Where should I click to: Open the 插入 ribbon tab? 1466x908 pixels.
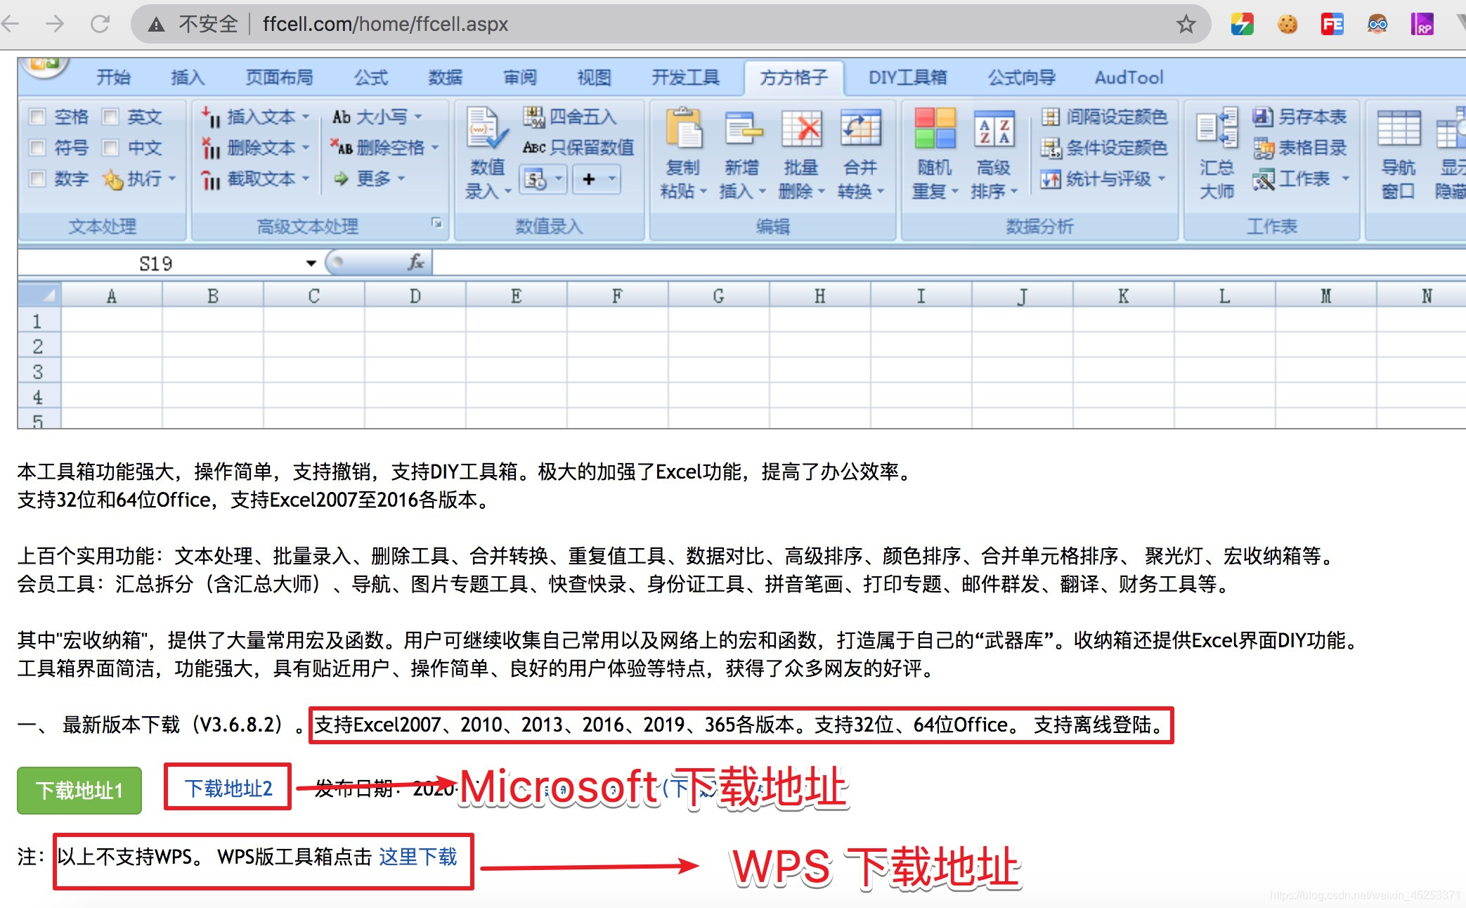(x=188, y=77)
